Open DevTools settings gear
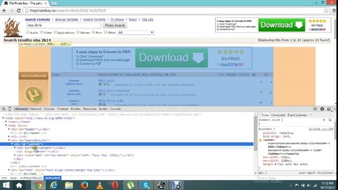Screen dimensions: 338x190 (322, 109)
